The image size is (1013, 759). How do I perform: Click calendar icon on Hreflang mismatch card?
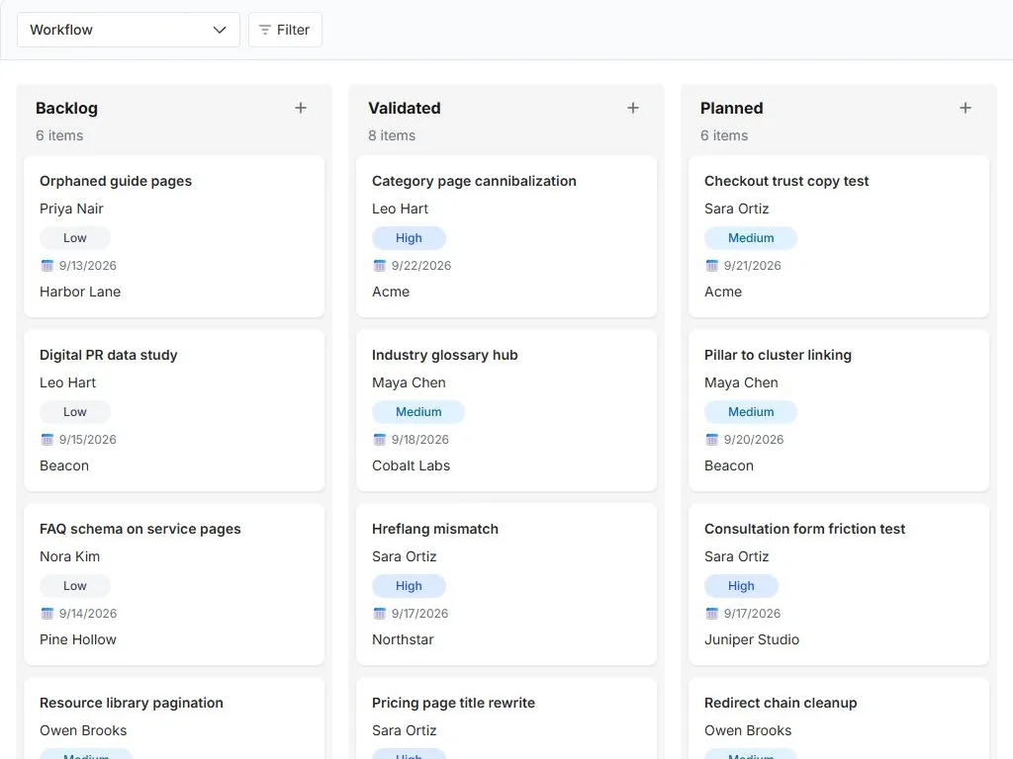point(379,613)
